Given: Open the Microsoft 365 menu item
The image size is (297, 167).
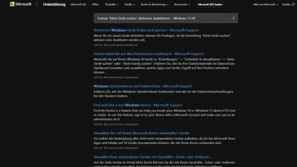Looking at the screenshot, I should (78, 4).
